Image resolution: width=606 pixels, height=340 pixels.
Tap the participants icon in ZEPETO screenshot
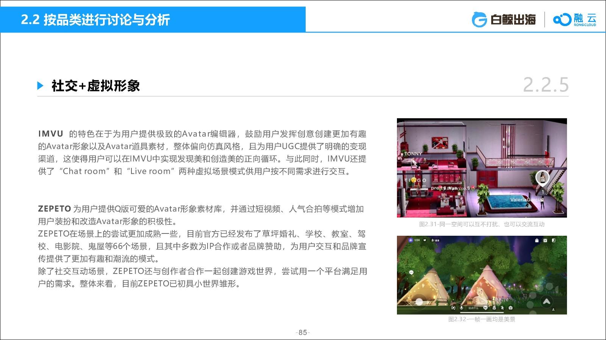tap(410, 240)
